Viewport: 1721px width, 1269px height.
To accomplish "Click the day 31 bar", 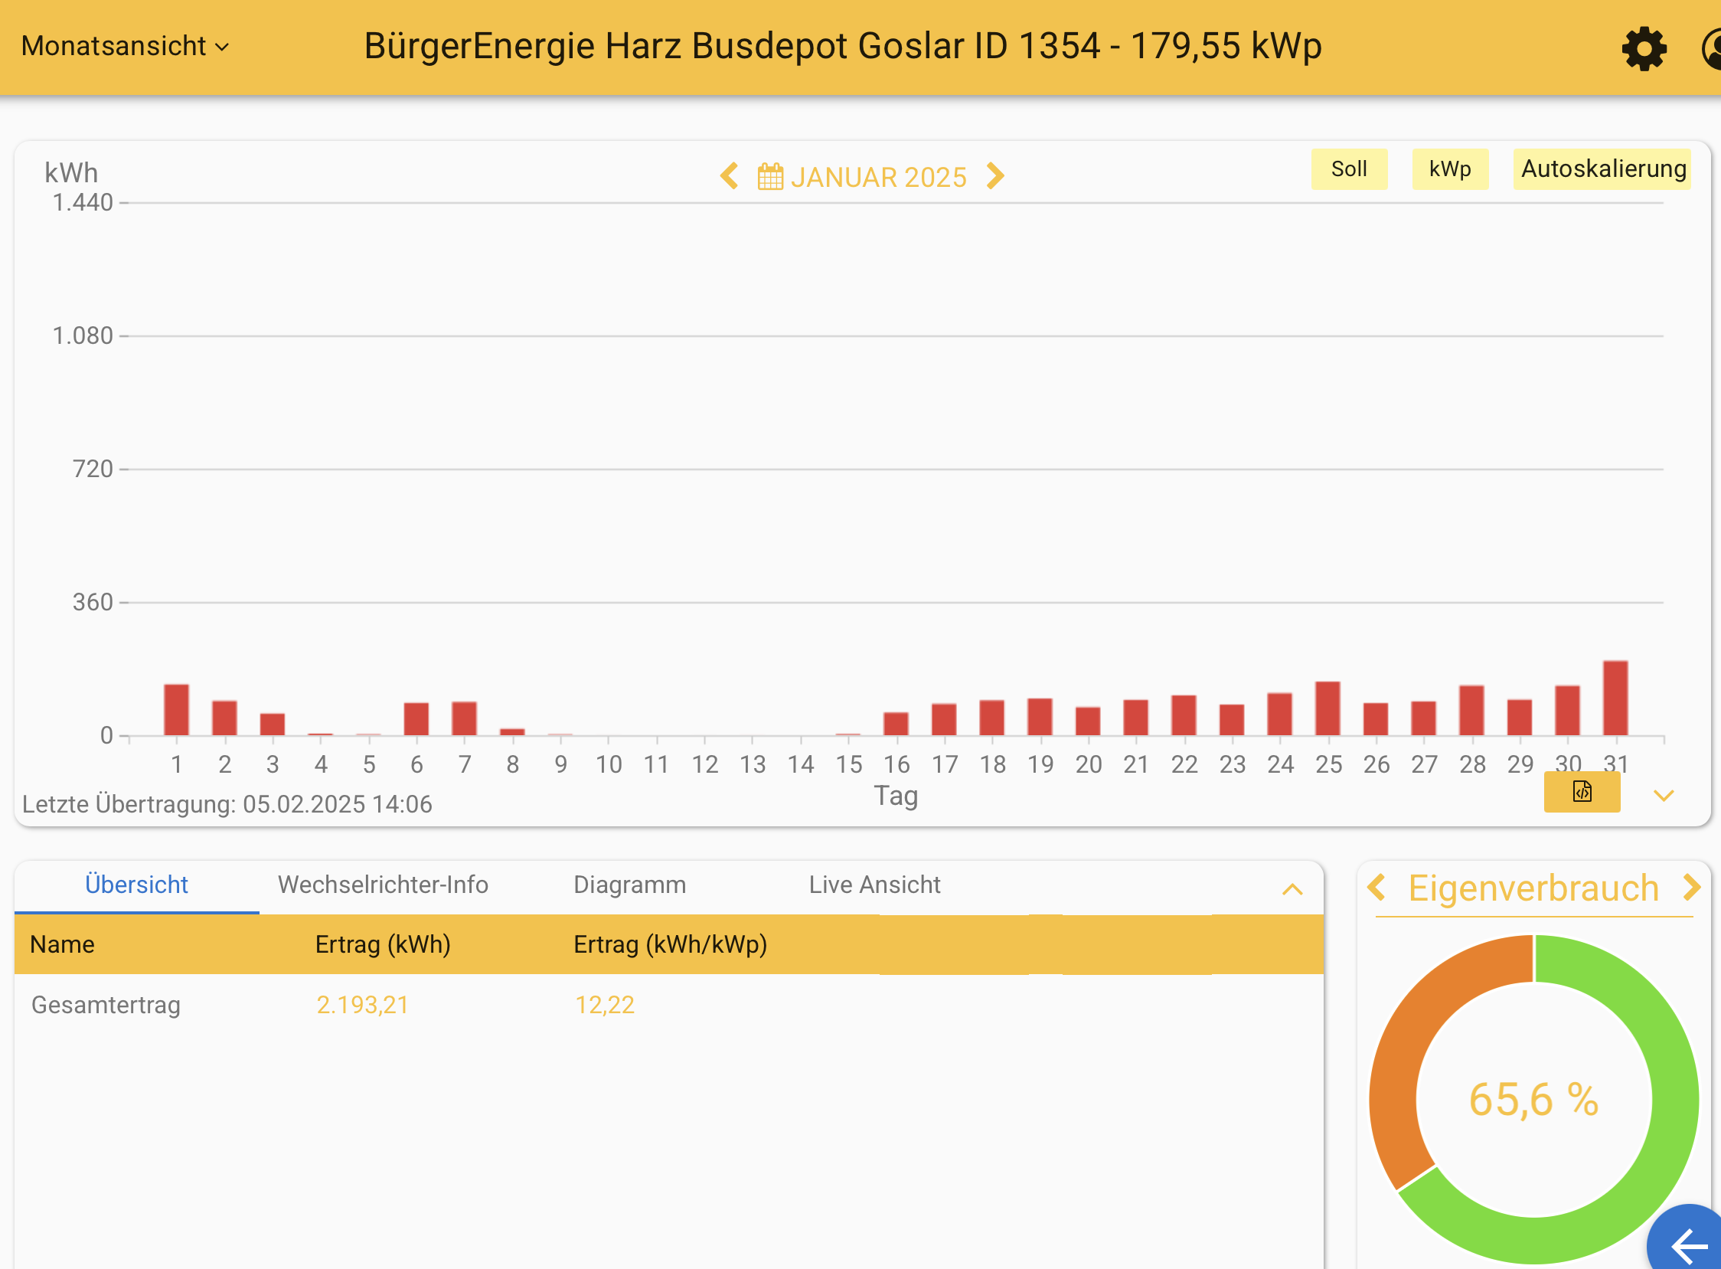I will [1615, 698].
